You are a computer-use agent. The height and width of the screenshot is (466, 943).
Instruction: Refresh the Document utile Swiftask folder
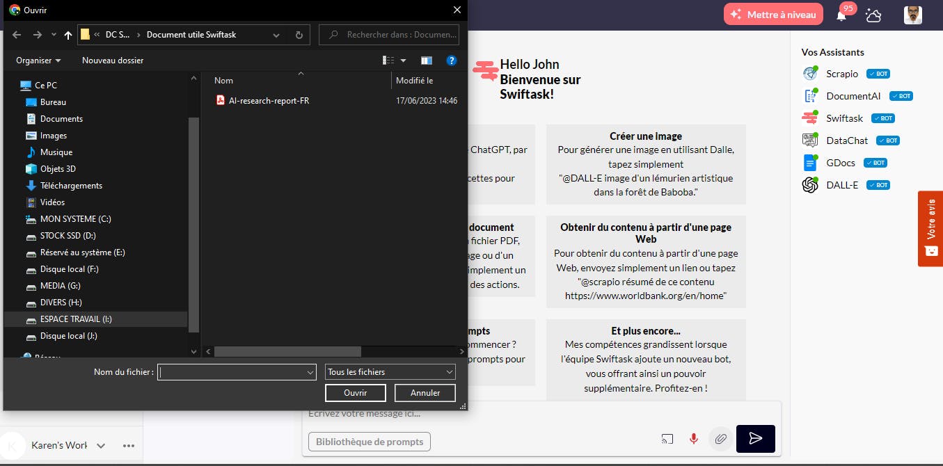click(299, 35)
